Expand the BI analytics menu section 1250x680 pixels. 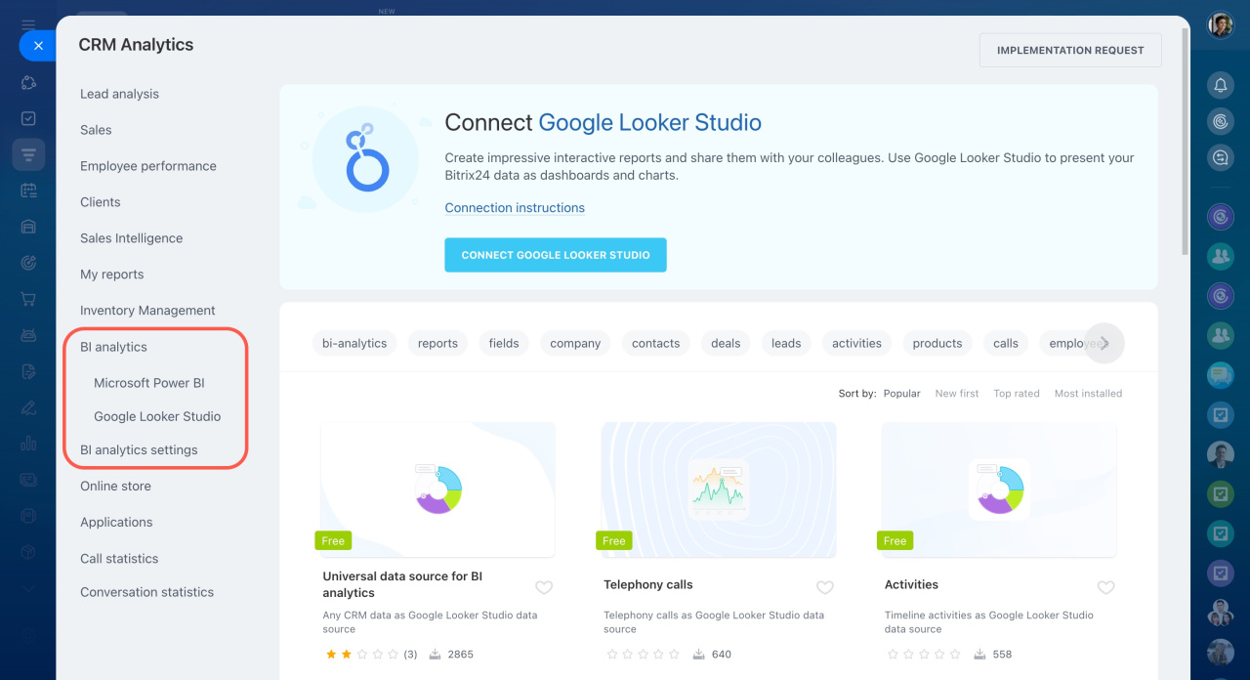tap(113, 347)
